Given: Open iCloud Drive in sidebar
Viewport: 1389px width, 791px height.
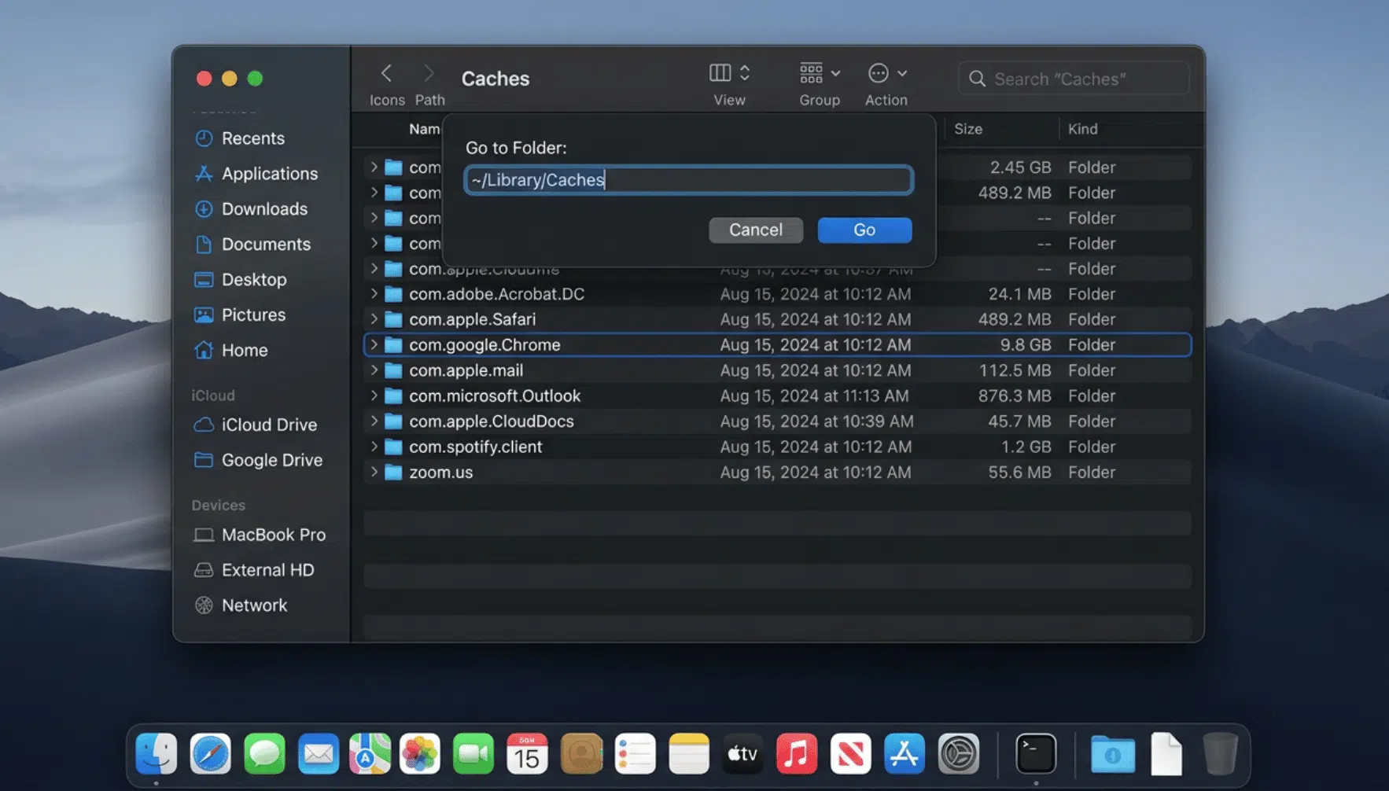Looking at the screenshot, I should 255,425.
